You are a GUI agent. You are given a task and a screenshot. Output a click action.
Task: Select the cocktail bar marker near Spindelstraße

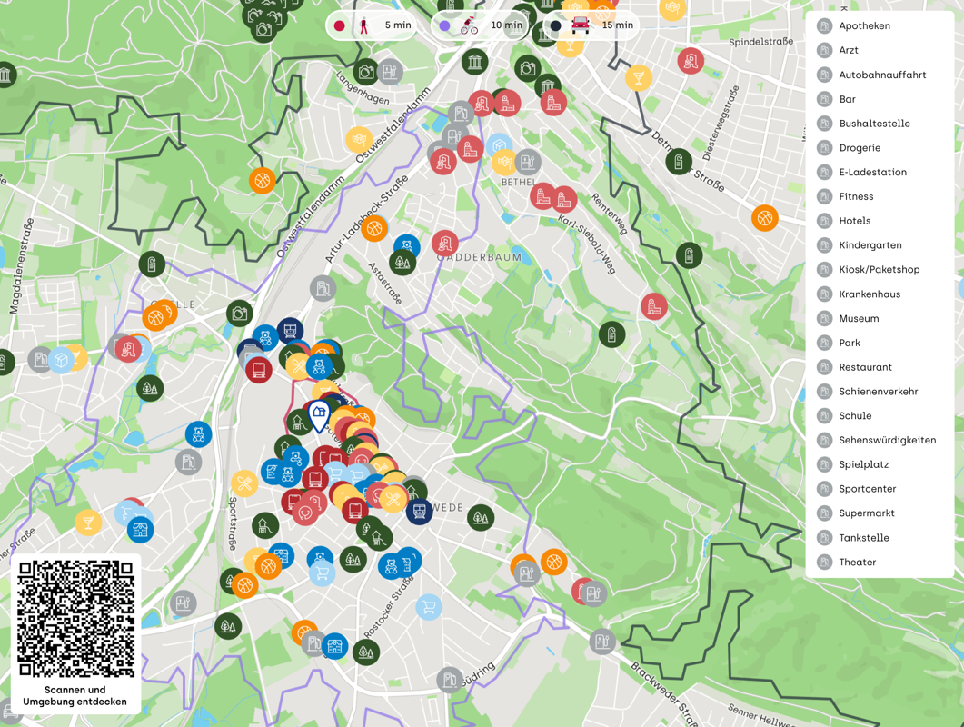[638, 78]
